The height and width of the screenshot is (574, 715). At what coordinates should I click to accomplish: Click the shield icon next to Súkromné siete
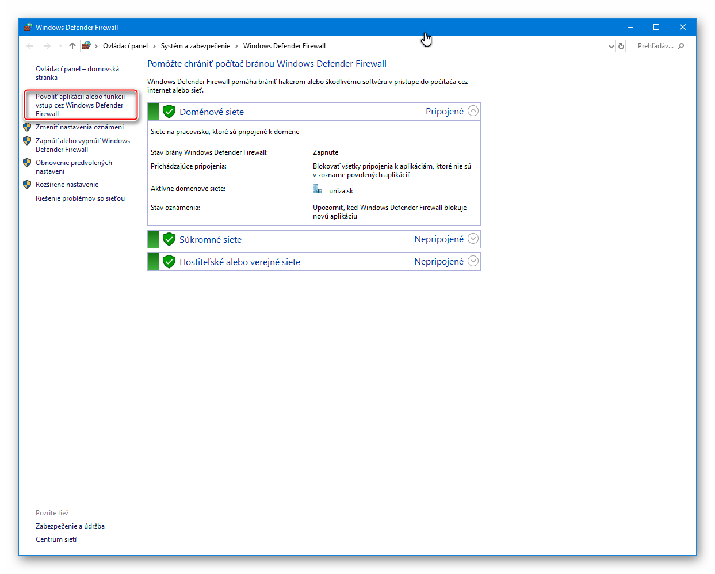[169, 239]
